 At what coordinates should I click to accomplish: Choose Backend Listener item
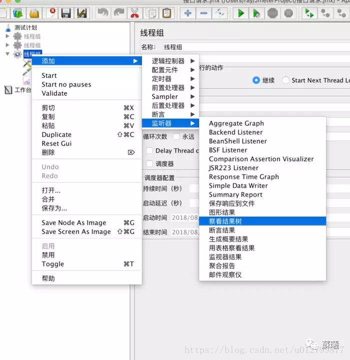(x=262, y=132)
